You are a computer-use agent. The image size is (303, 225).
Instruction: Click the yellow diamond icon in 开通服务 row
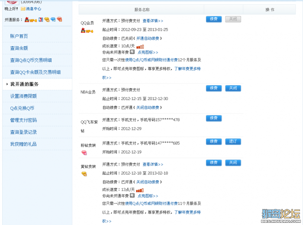[x=47, y=19]
